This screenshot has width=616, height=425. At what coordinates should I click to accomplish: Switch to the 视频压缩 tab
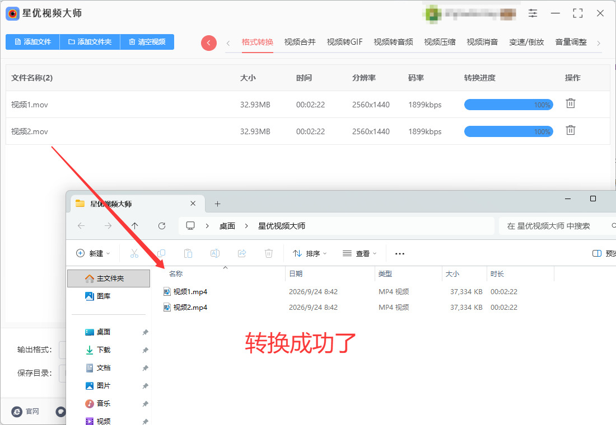(x=440, y=42)
